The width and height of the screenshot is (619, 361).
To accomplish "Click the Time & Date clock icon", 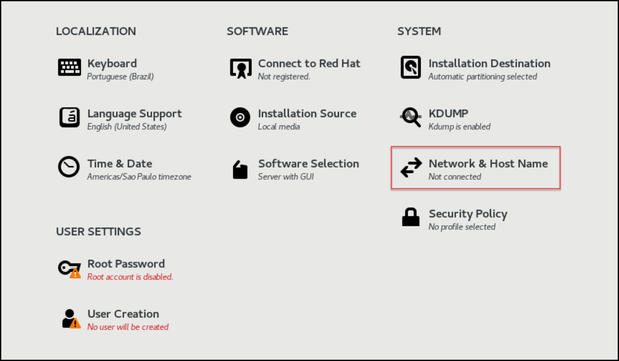I will click(69, 167).
